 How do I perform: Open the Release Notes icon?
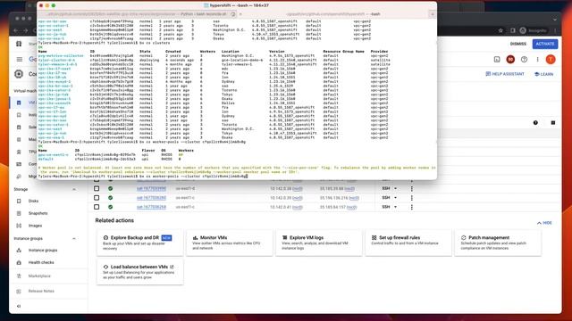tap(19, 292)
